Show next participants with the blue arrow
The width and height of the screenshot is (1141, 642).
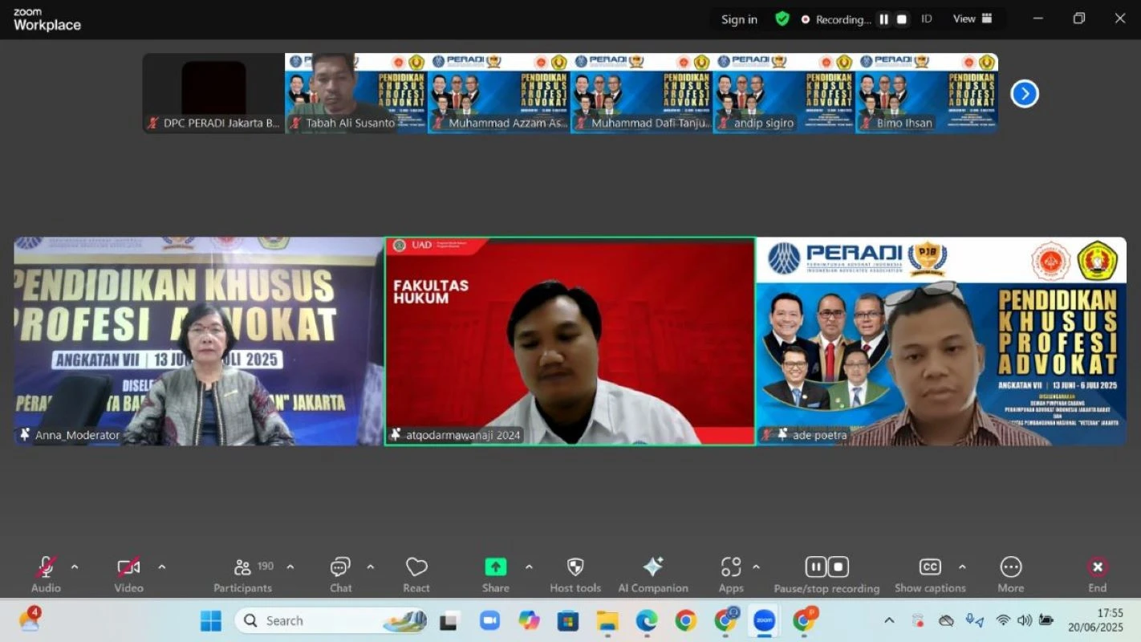(1025, 94)
